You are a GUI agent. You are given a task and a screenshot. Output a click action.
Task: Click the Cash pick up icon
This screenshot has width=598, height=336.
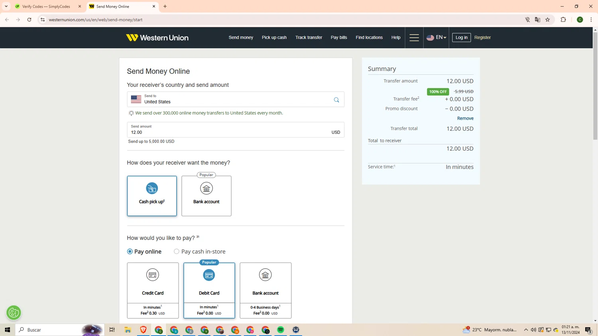point(152,188)
